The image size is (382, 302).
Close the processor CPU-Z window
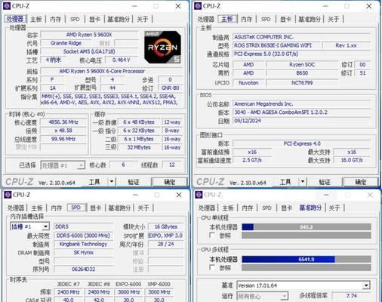click(x=178, y=6)
